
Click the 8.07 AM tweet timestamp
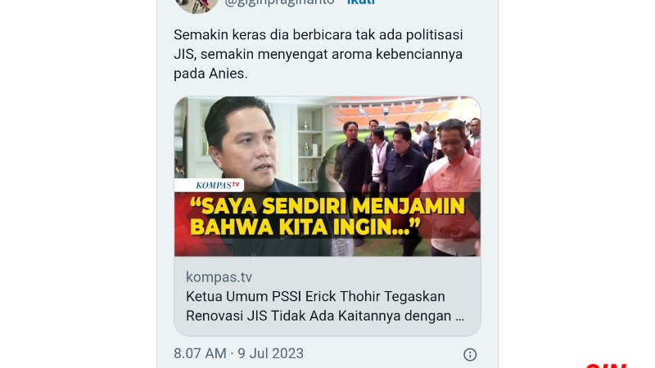[200, 353]
